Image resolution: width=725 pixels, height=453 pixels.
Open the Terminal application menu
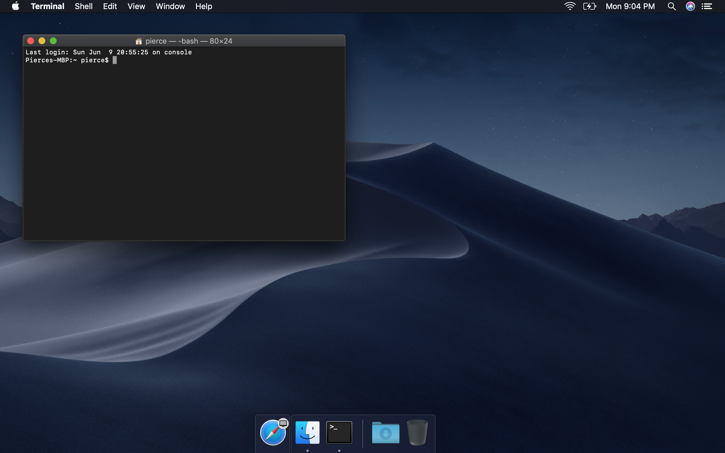pos(47,6)
